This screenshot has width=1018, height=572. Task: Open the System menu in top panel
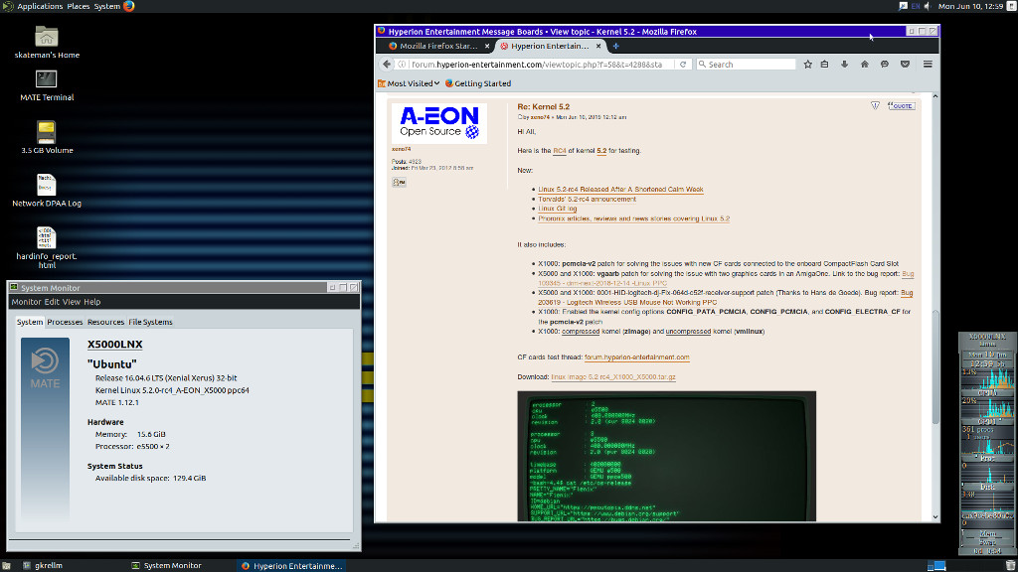107,7
